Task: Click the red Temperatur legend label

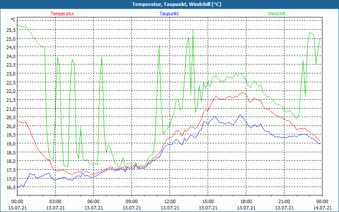Action: tap(62, 14)
